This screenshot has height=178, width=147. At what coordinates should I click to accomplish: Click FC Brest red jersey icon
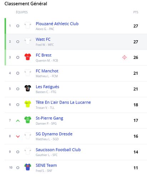coord(28,57)
